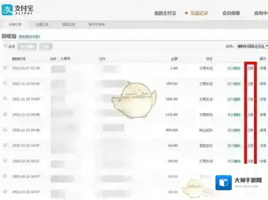The image size is (268, 200).
Task: Open 我的支付宝 in top navigation
Action: coord(165,13)
